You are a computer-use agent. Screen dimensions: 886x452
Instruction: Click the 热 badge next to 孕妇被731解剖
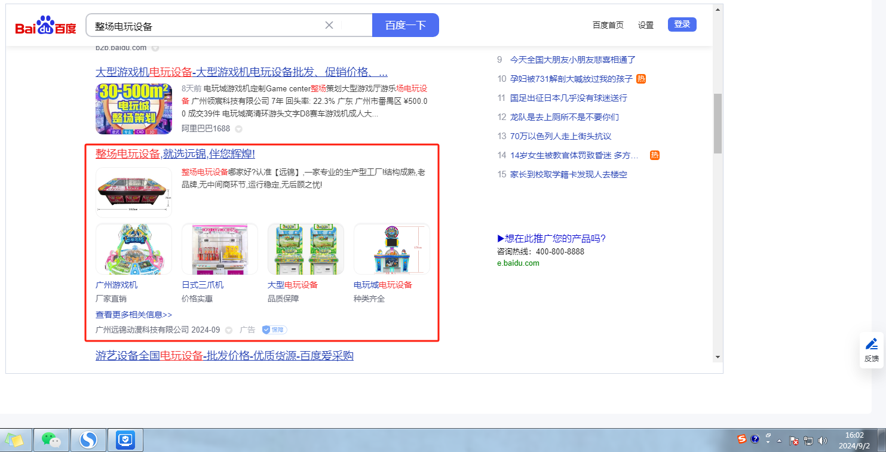[641, 79]
